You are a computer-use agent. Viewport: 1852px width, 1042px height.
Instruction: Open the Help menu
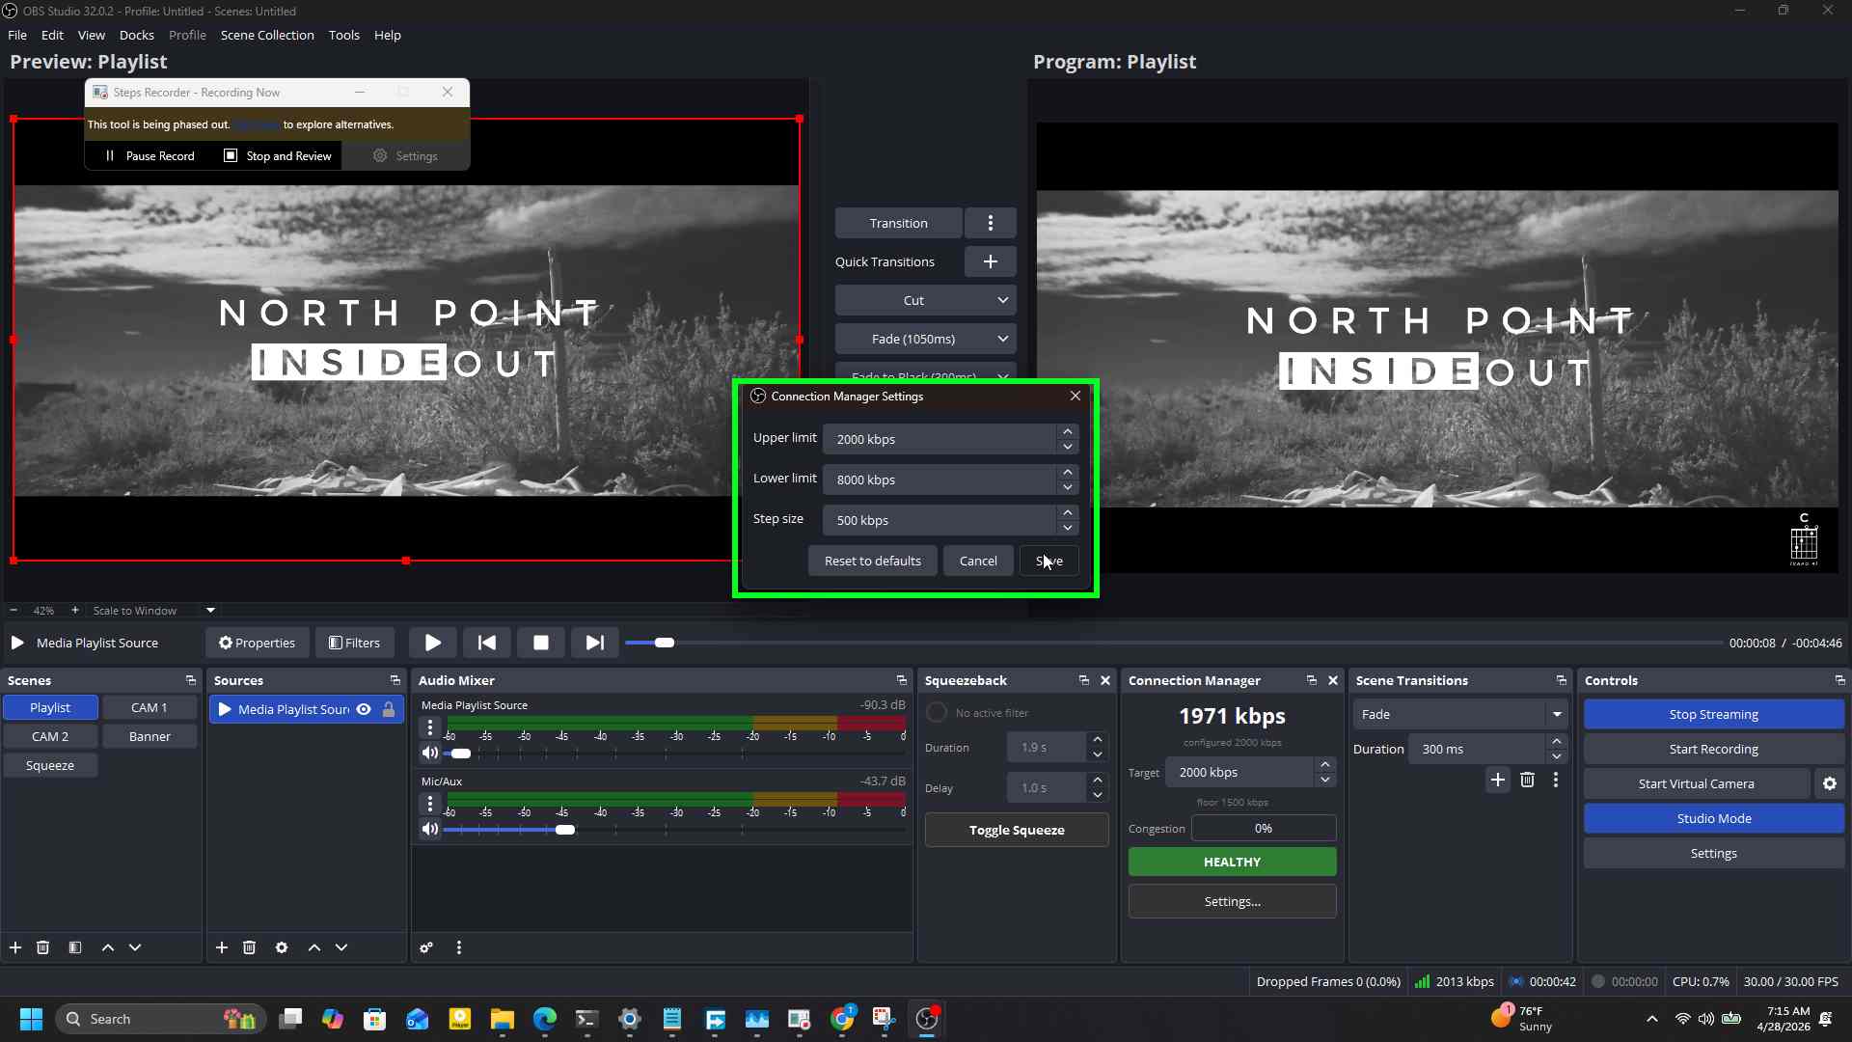387,35
